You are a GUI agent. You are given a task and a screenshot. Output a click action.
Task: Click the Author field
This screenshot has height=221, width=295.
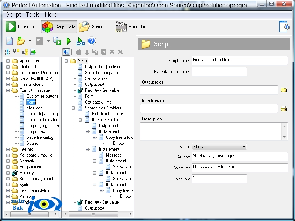[x=240, y=157]
